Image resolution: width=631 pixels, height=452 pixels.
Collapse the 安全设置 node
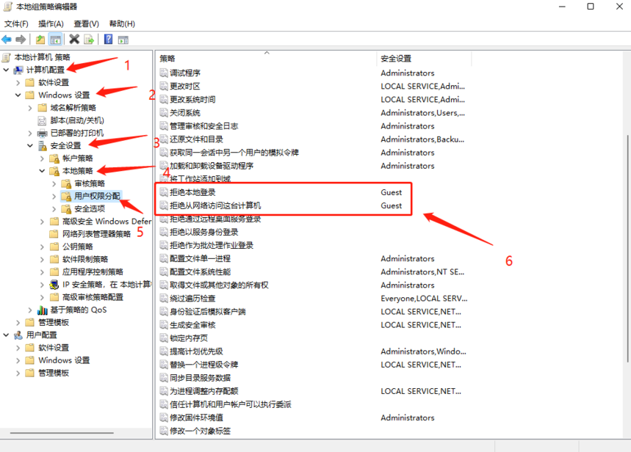(30, 145)
